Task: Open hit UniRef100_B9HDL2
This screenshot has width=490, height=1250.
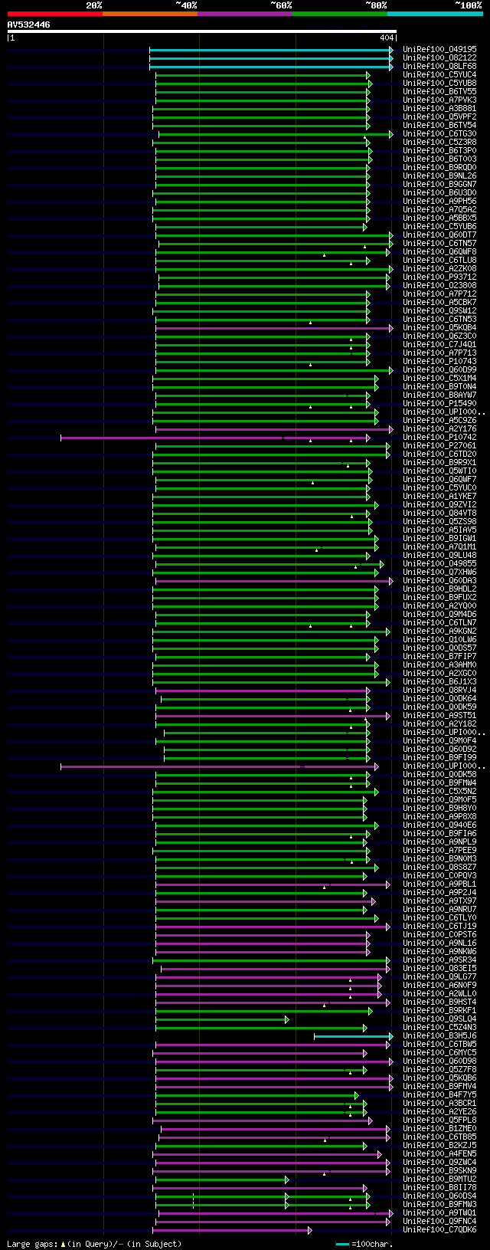Action: [x=439, y=589]
